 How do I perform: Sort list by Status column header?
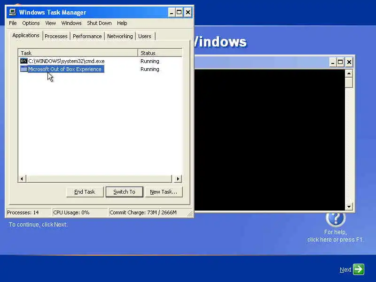(x=160, y=53)
